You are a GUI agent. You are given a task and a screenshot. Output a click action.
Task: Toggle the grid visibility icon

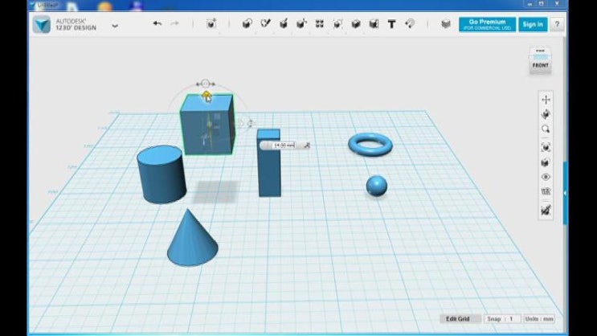pos(546,191)
